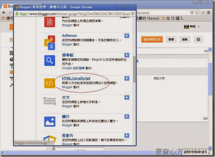Image resolution: width=215 pixels, height=157 pixels.
Task: Click the popup window vertical scrollbar thumb
Action: coord(134,69)
